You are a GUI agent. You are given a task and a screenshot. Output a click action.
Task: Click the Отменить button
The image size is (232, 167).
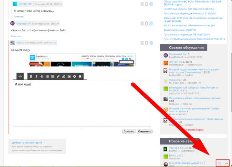(129, 132)
